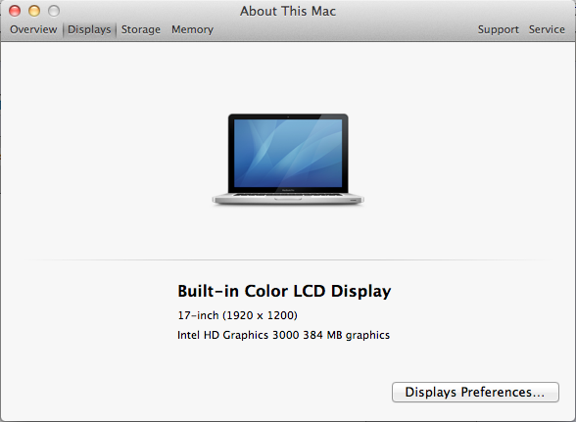Viewport: 576px width, 422px height.
Task: Click the gray zoom window button
Action: [54, 11]
